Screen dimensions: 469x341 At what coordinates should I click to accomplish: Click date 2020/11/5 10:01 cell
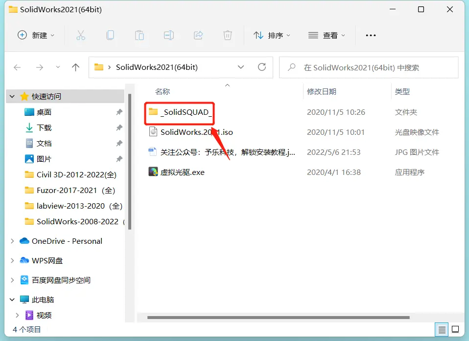click(336, 132)
